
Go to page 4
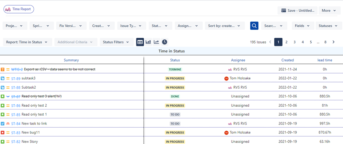303,42
